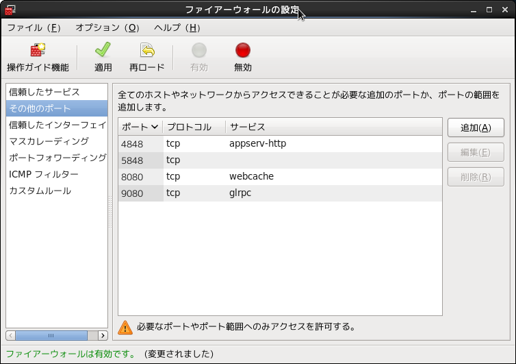Click the warning triangle icon below the table
Viewport: 516px width, 364px height.
[125, 327]
